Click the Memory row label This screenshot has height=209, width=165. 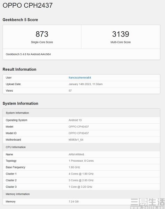10,202
